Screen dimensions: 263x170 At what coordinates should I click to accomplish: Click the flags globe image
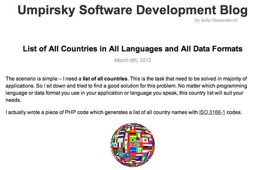point(133,145)
